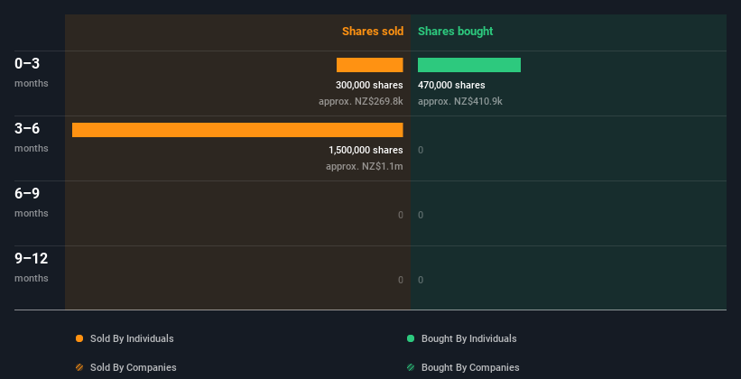Click the 6–9 months row label
The width and height of the screenshot is (741, 379).
[32, 202]
